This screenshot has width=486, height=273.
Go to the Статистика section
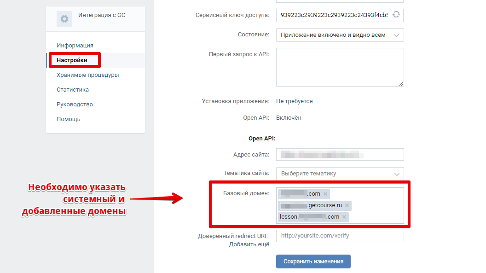click(73, 90)
